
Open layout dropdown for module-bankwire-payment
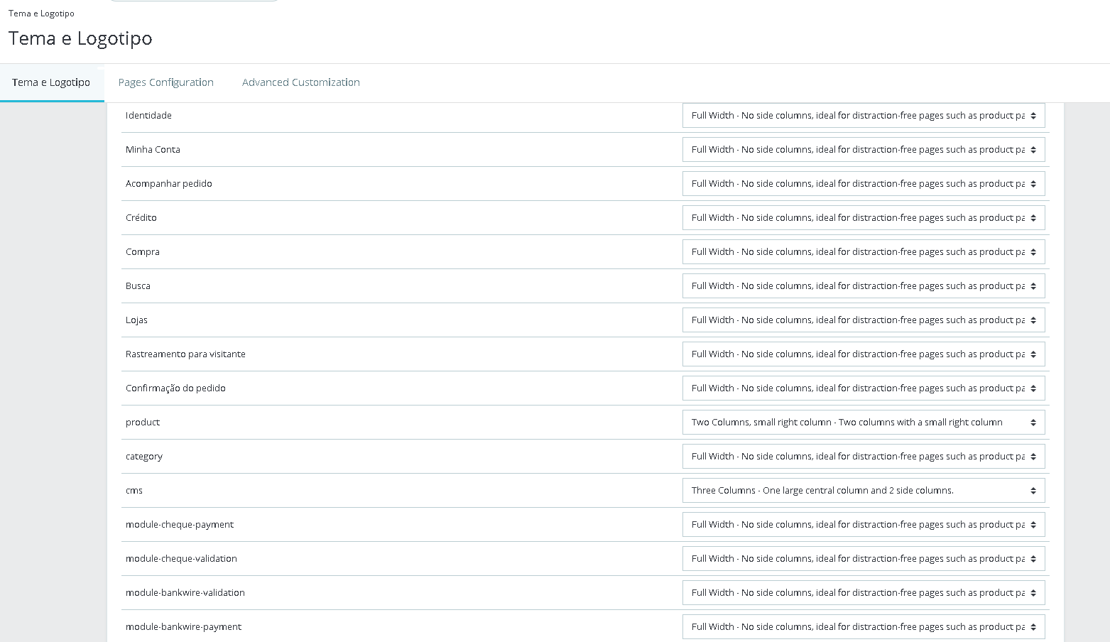point(864,627)
